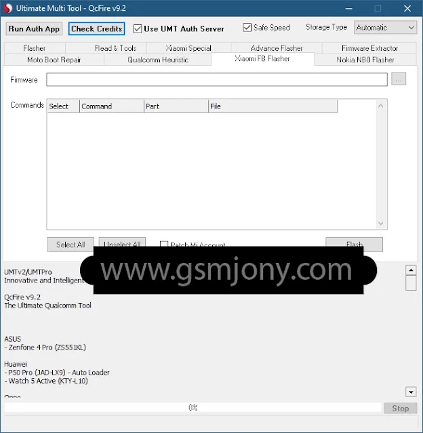Open the Nokia NB0 Flasher tab

365,60
